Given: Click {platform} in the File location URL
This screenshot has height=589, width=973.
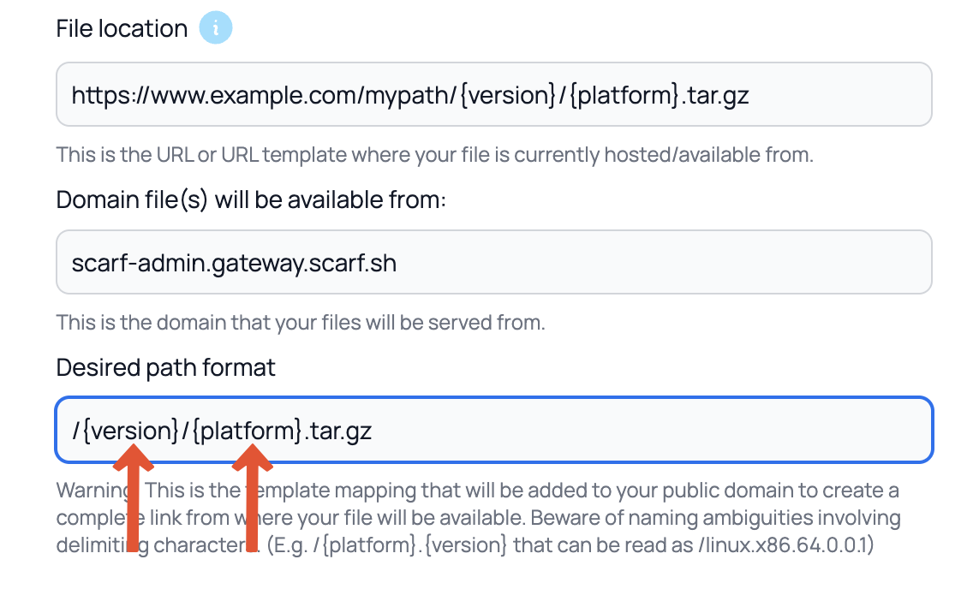Looking at the screenshot, I should 624,94.
